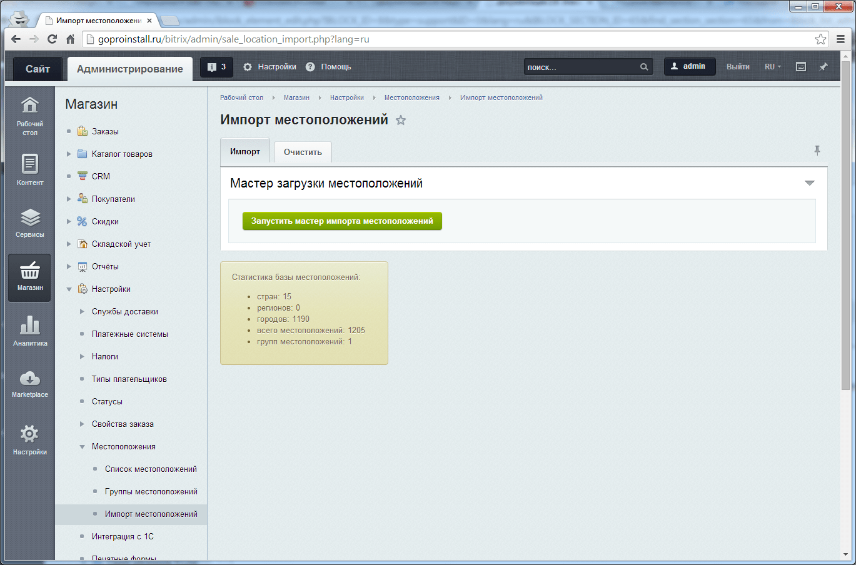Follow Рабочий стол breadcrumb link

(x=241, y=97)
